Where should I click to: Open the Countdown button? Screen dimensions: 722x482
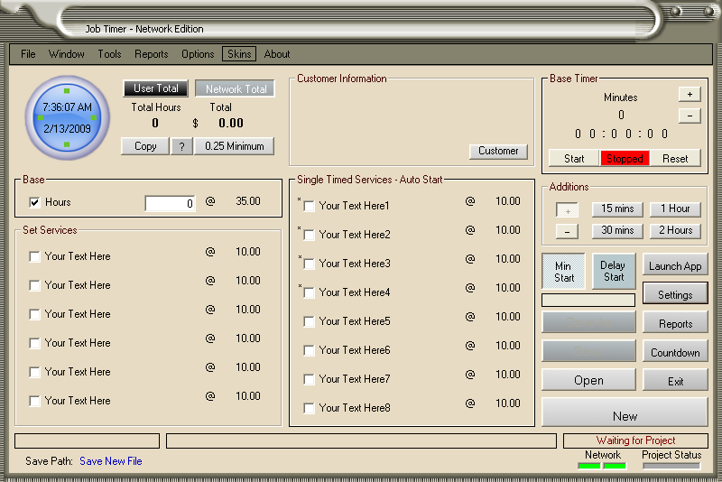point(675,353)
